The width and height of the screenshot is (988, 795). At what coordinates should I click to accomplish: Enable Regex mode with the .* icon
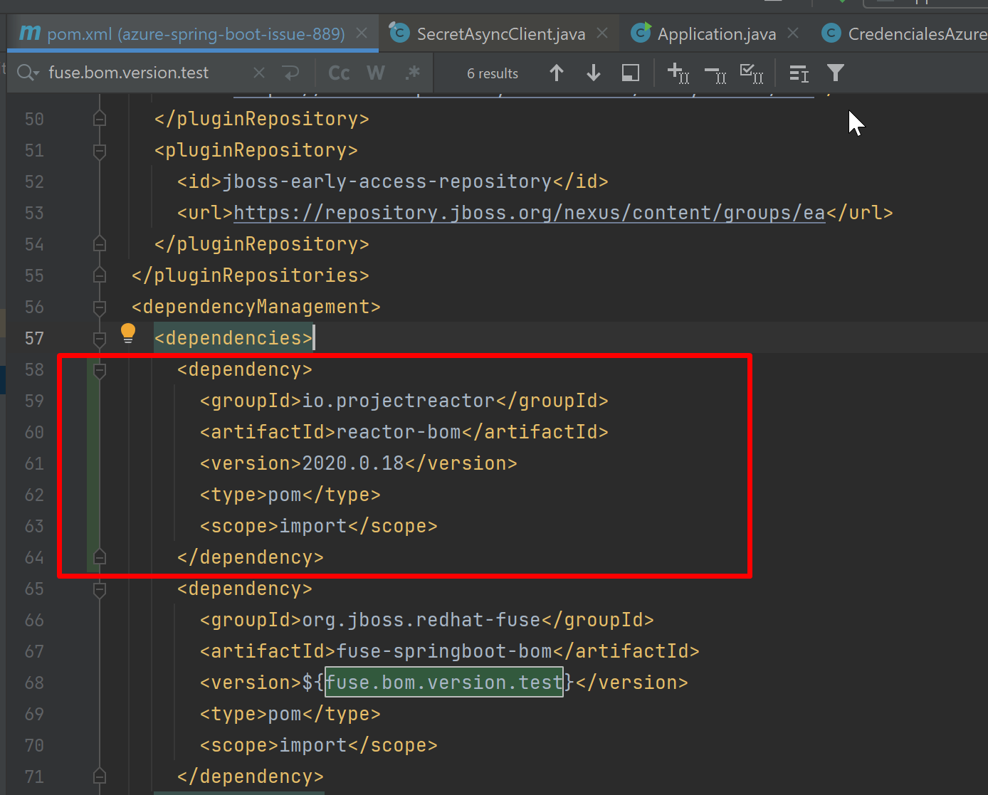(x=413, y=72)
